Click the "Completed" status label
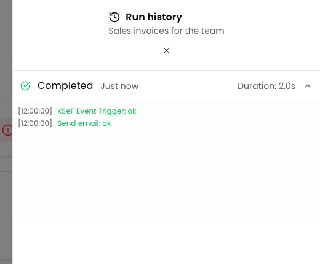The height and width of the screenshot is (264, 320). 65,86
